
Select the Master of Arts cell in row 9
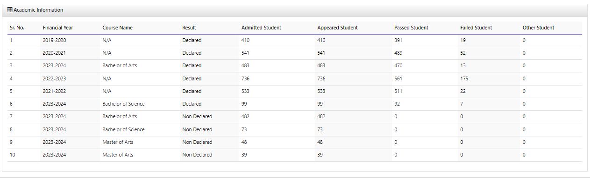click(118, 142)
